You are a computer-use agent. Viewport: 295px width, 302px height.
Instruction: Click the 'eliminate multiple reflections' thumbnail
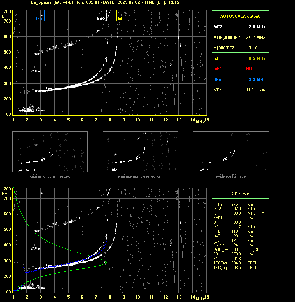[x=140, y=152]
